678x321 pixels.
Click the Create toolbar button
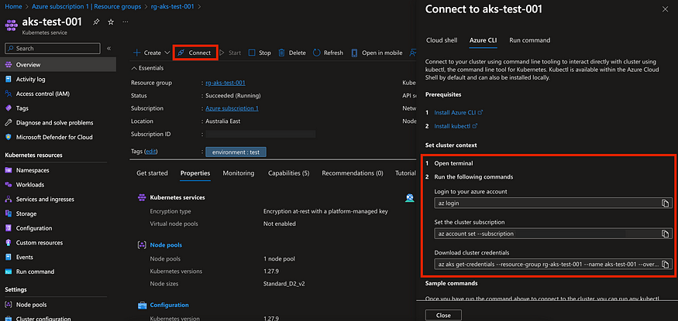[x=147, y=53]
